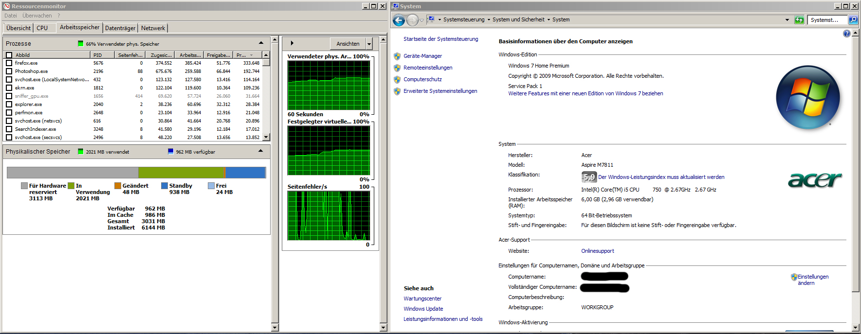Screen dimensions: 861x334
Task: Click the Einstellungen ändern link
Action: click(813, 280)
